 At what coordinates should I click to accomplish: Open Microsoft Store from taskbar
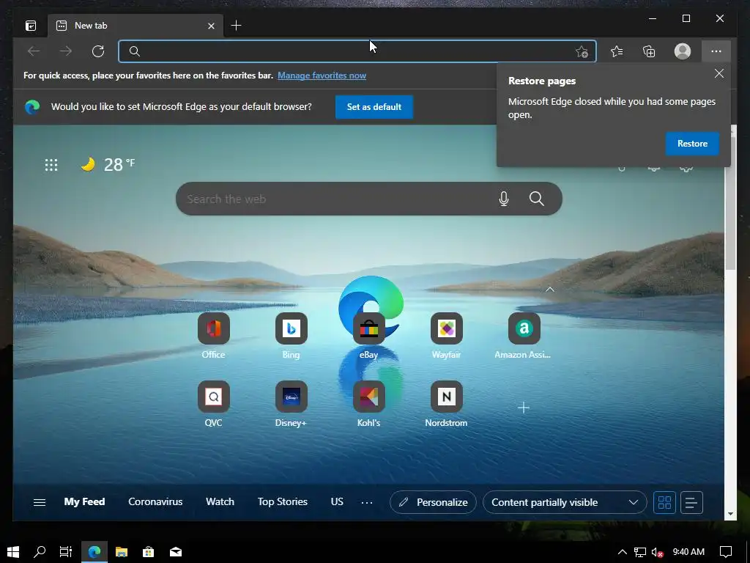click(x=148, y=552)
